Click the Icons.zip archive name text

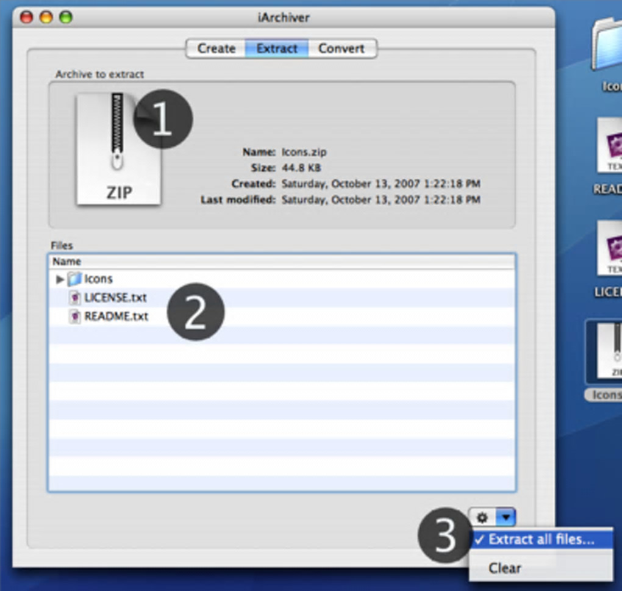[x=304, y=152]
